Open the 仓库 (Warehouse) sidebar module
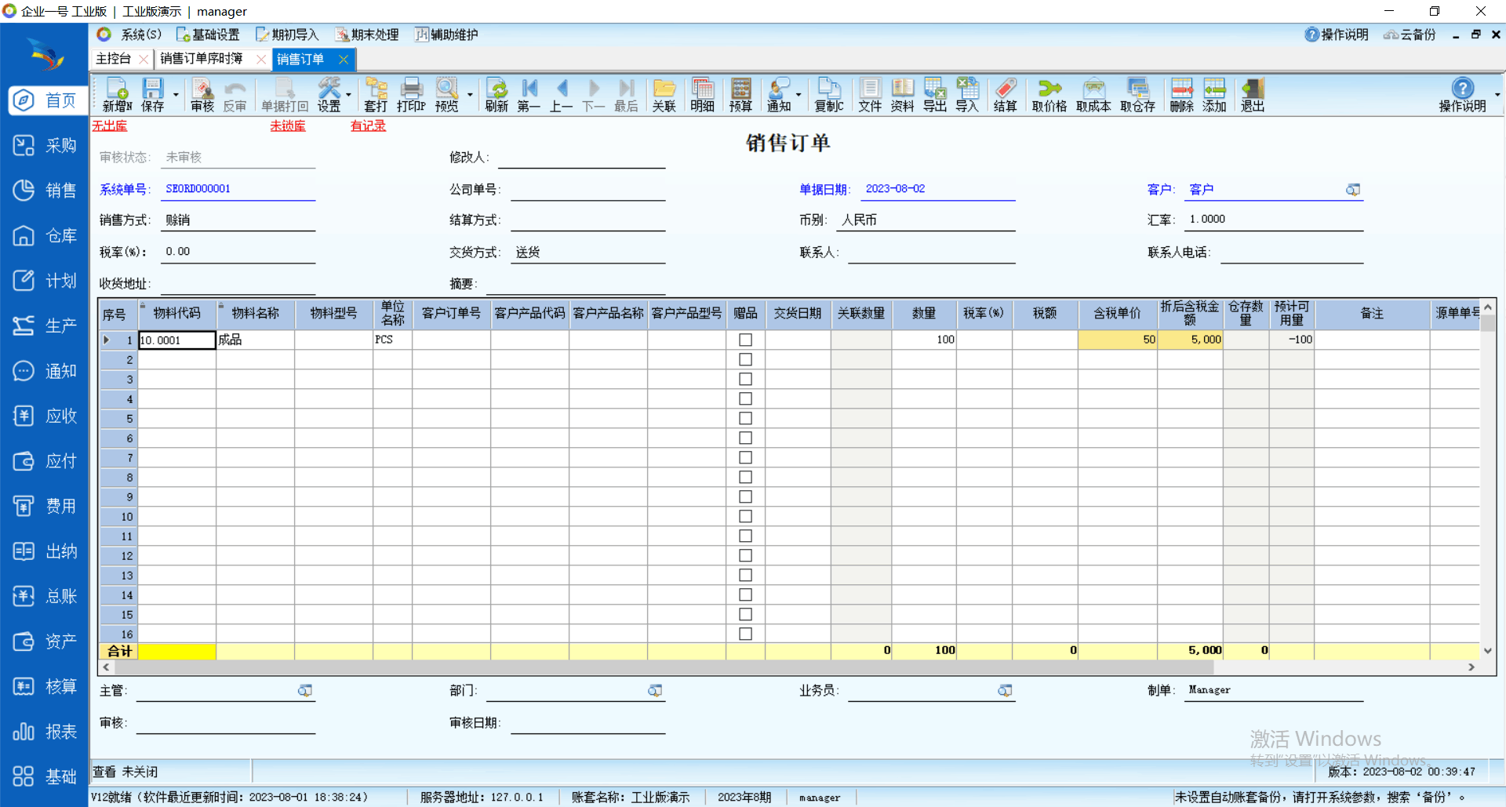Screen dimensions: 1506x807 tap(45, 236)
